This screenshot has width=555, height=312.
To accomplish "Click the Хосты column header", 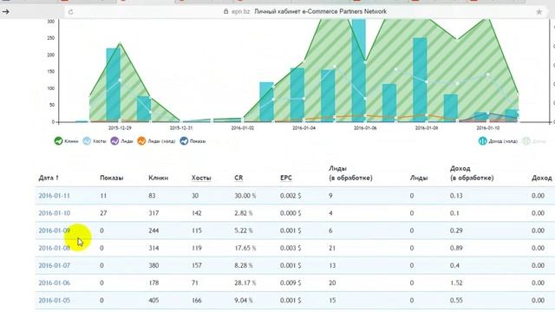I will (x=201, y=178).
